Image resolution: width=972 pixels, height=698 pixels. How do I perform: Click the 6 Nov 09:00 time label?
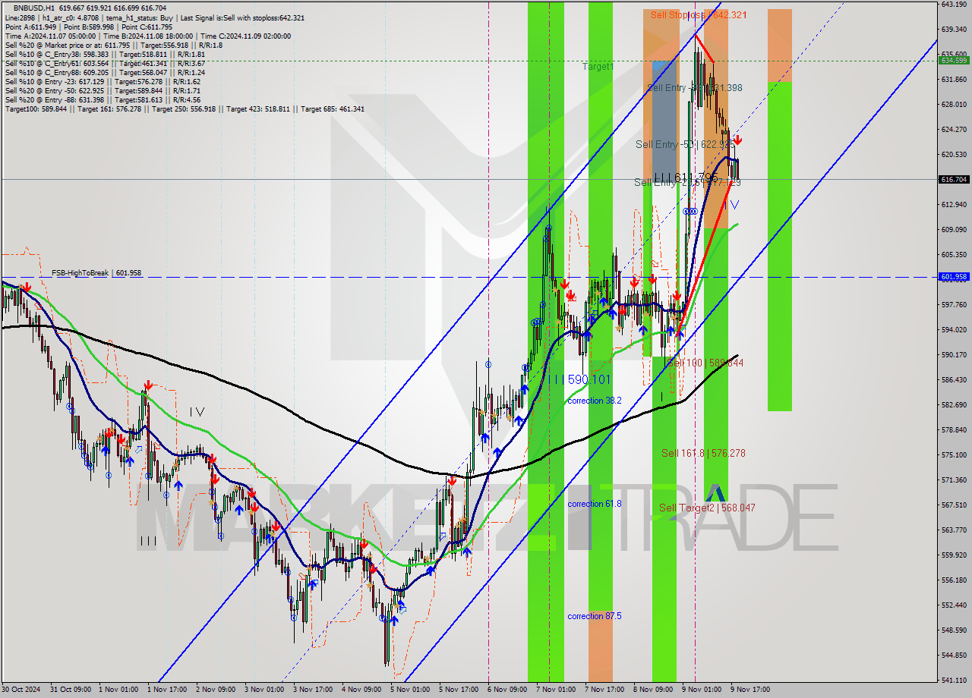pos(507,690)
